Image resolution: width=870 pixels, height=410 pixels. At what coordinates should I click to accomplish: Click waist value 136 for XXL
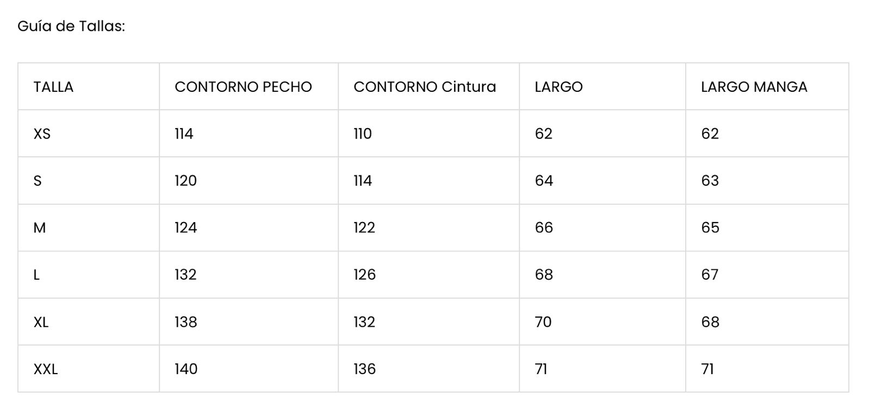(364, 369)
